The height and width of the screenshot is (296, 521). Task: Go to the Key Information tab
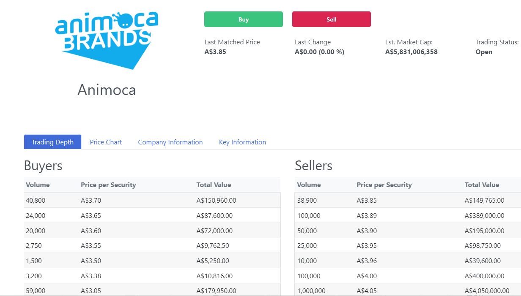(242, 142)
